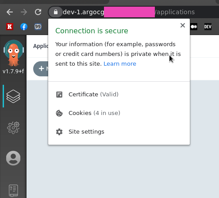
Task: Open the Certificate (Valid) entry
Action: [x=119, y=95]
